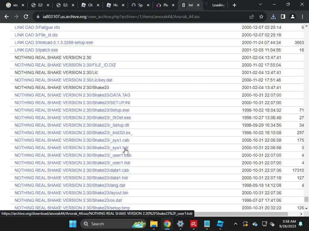Open the share page icon
309x231 pixels.
click(x=252, y=17)
